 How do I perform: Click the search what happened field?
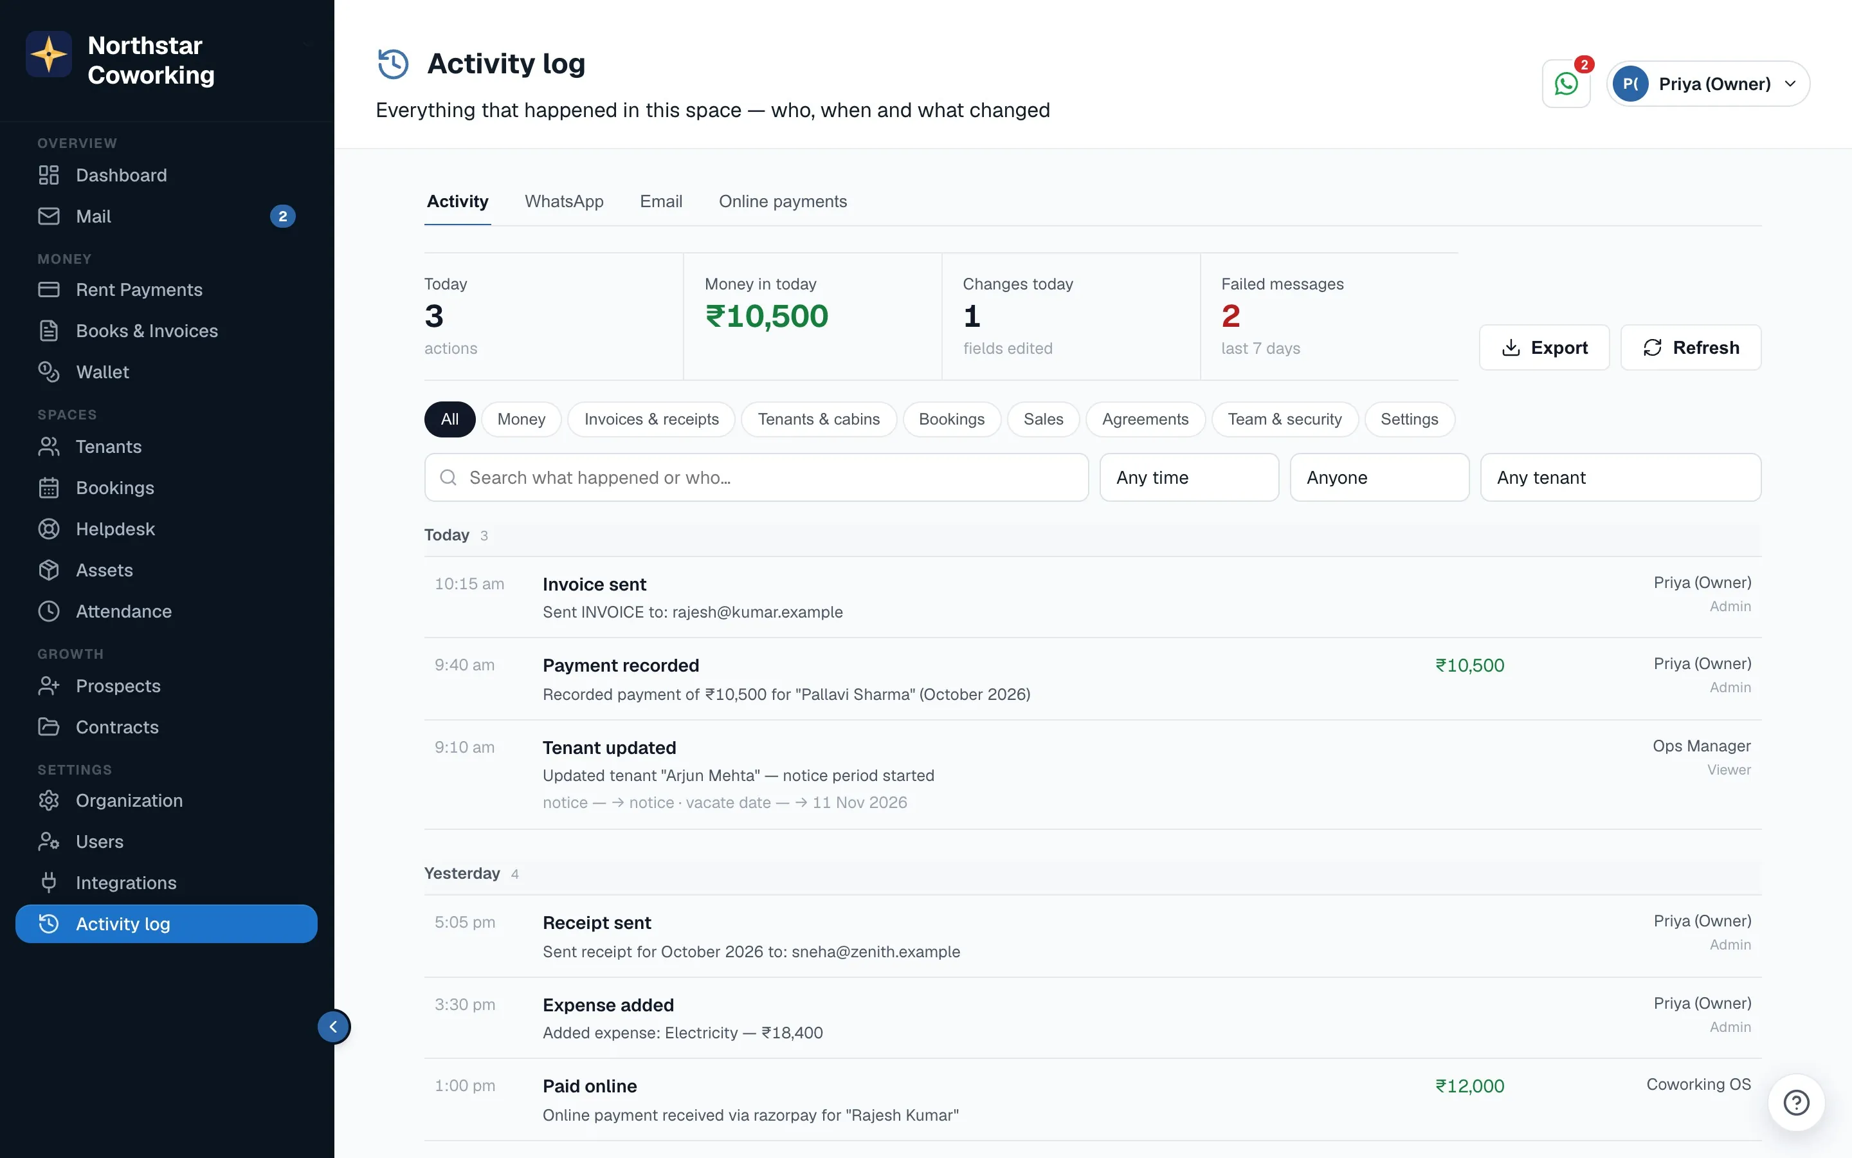tap(756, 478)
